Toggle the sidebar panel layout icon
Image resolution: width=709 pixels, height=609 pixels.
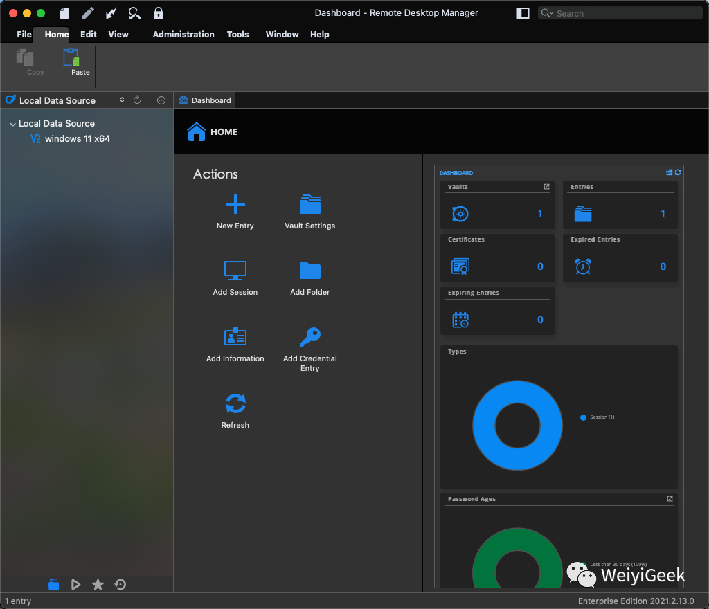pyautogui.click(x=522, y=13)
